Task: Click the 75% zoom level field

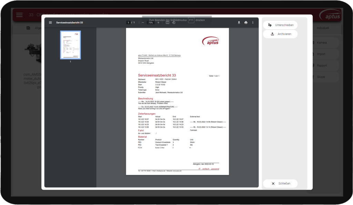Action: 151,22
